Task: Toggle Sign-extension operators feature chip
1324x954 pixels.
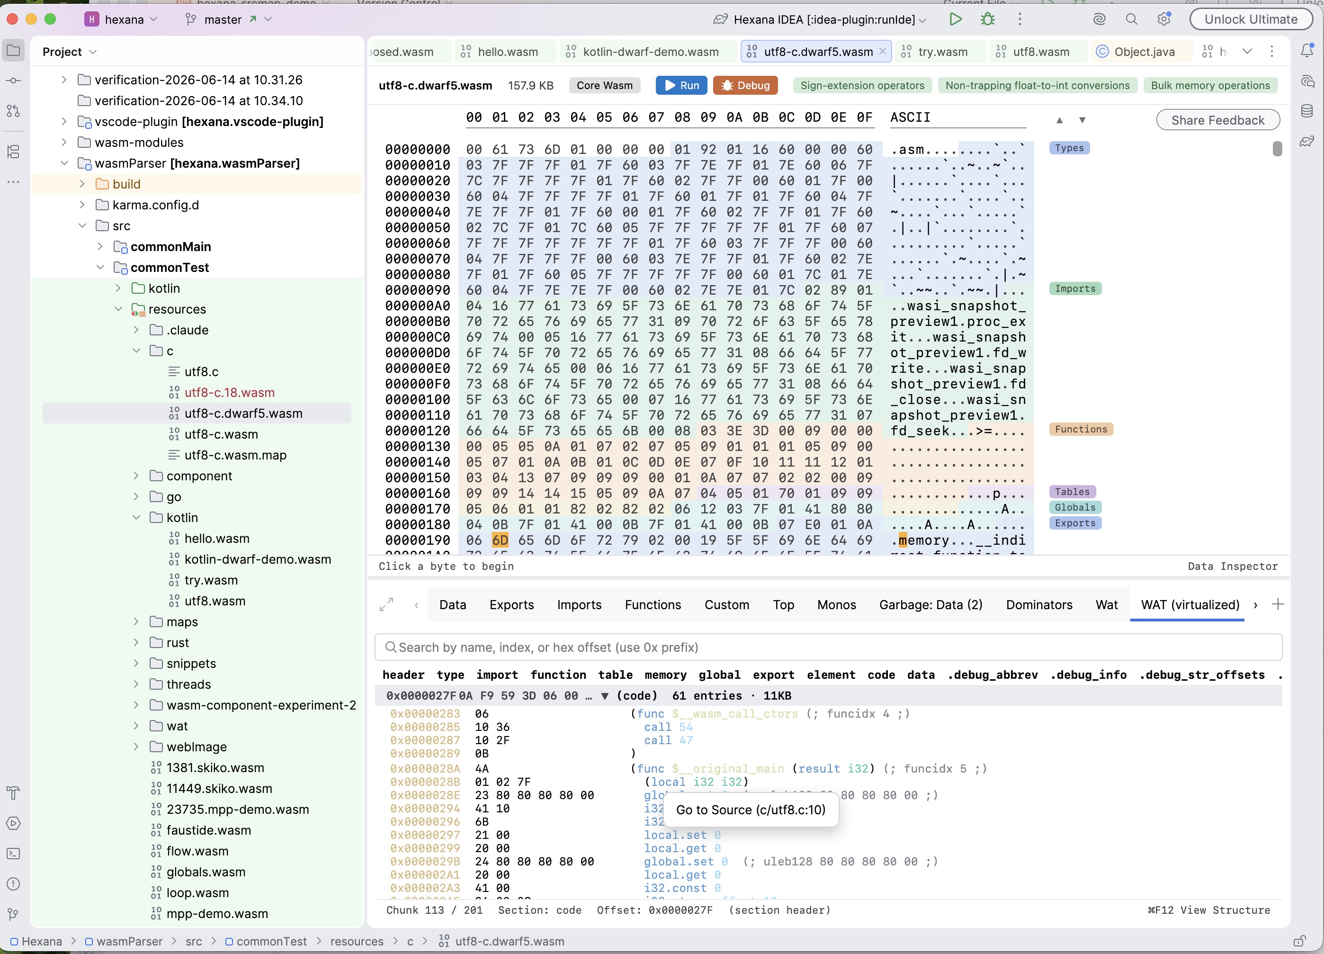Action: coord(862,85)
